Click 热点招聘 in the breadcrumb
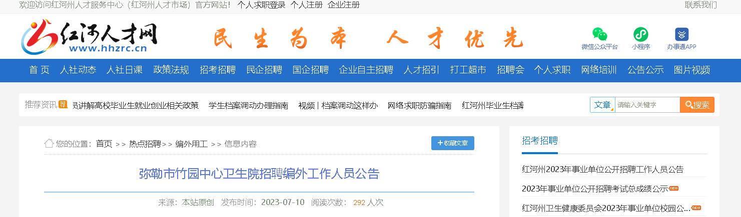This screenshot has height=217, width=741. pos(145,144)
